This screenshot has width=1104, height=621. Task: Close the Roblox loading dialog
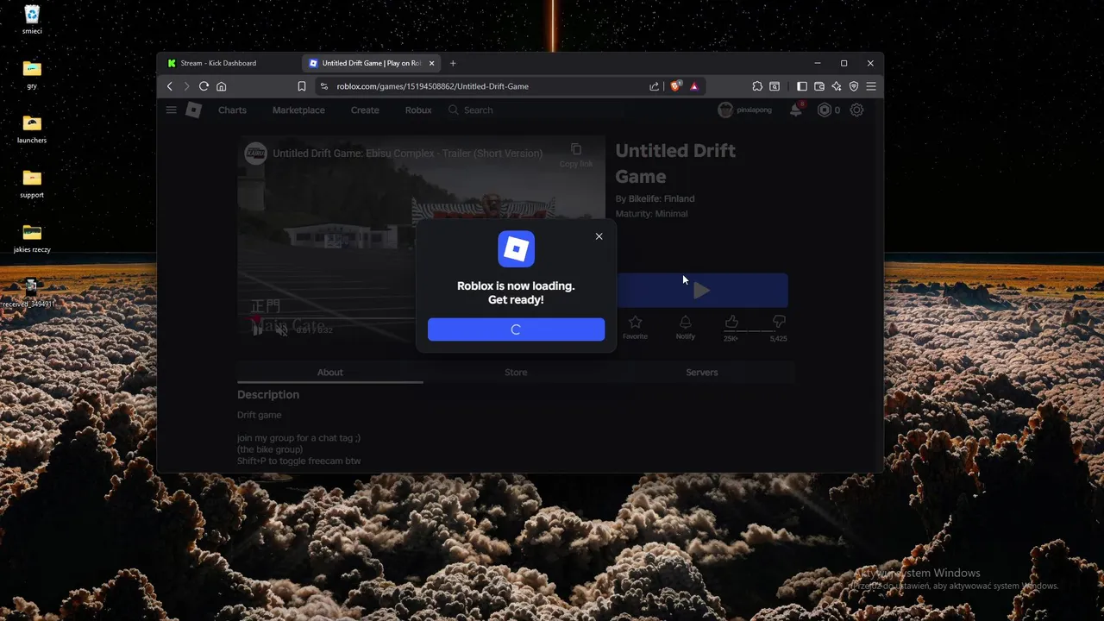(599, 236)
